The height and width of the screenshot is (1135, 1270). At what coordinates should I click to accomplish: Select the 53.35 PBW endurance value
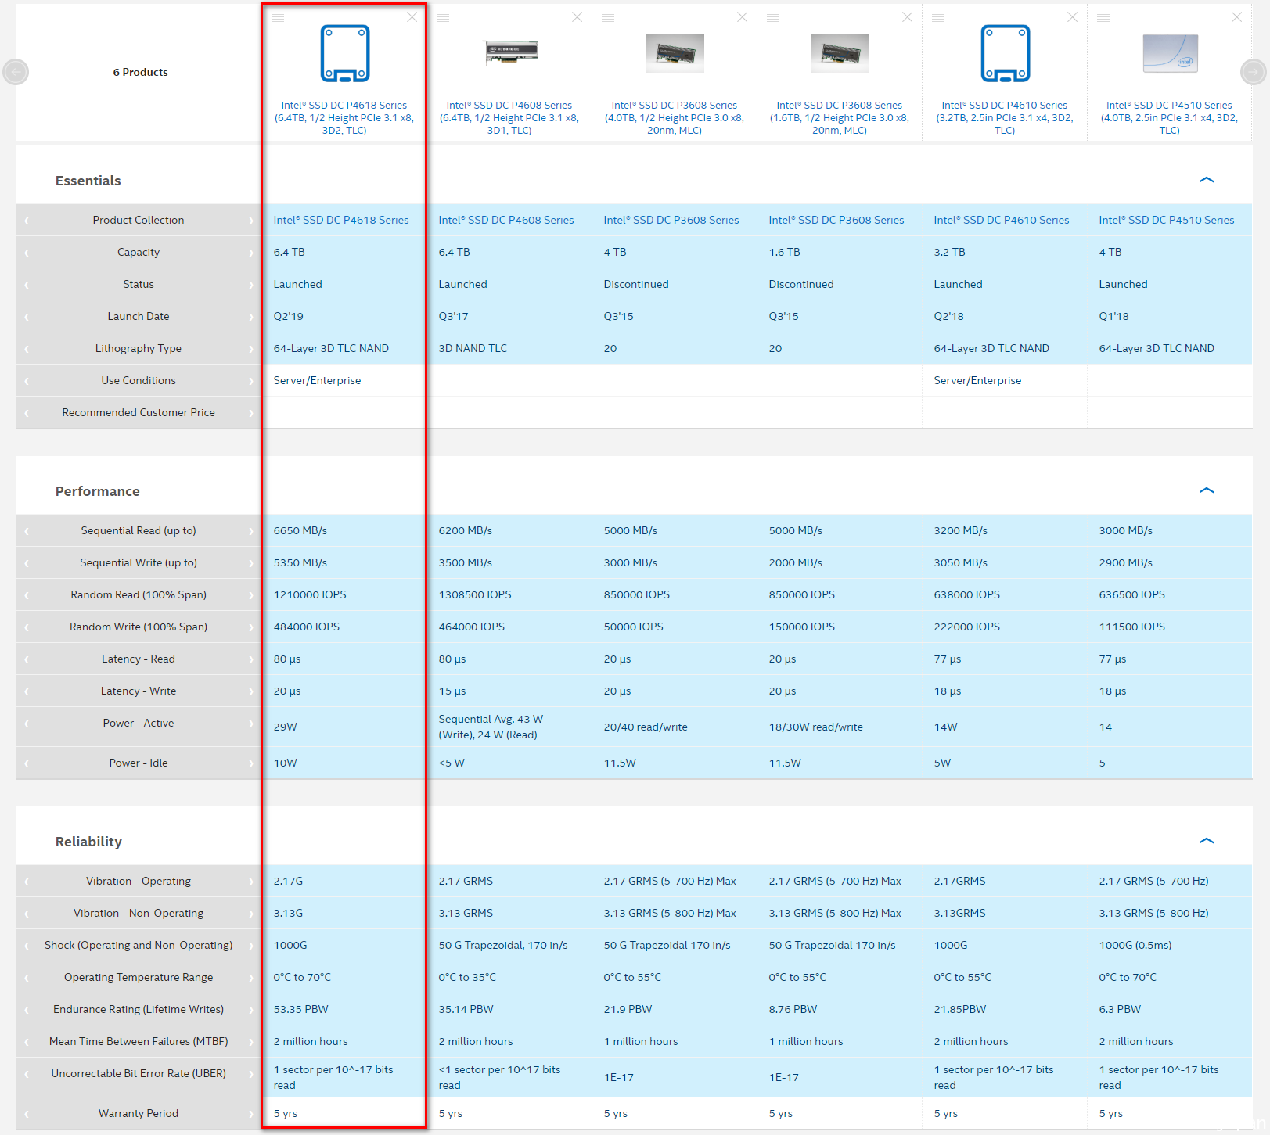pyautogui.click(x=301, y=1009)
